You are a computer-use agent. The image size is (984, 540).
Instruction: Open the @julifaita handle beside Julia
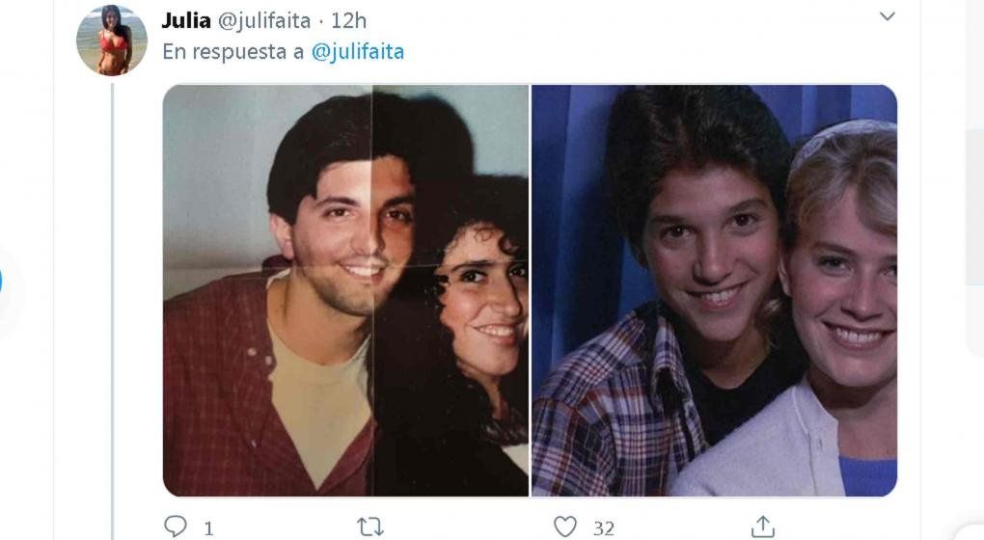(x=263, y=21)
